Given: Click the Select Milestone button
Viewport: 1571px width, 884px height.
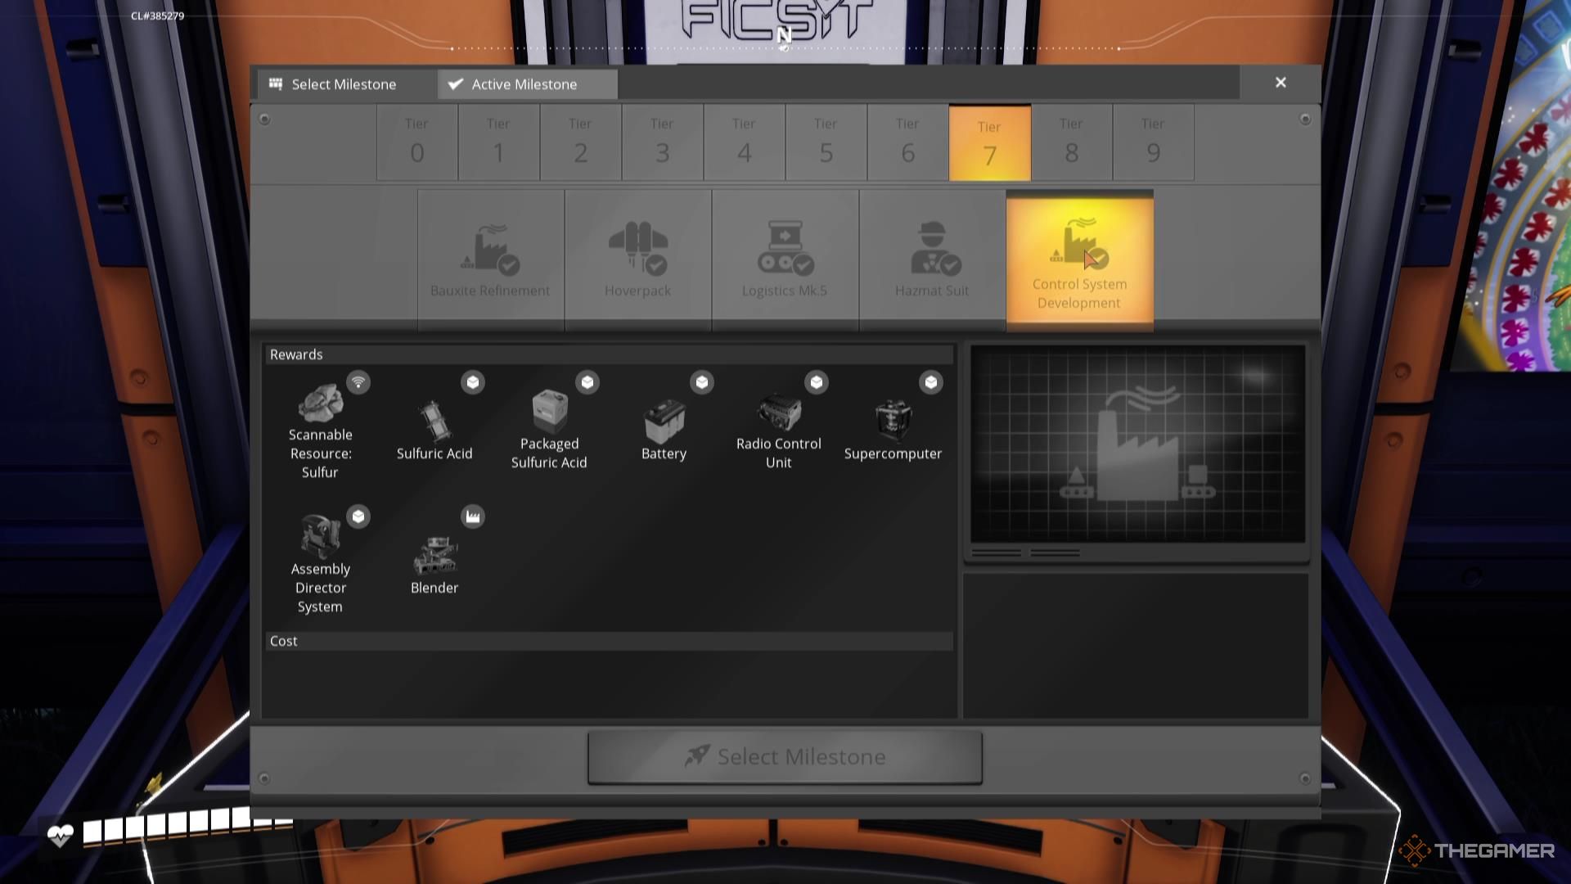Looking at the screenshot, I should tap(785, 755).
